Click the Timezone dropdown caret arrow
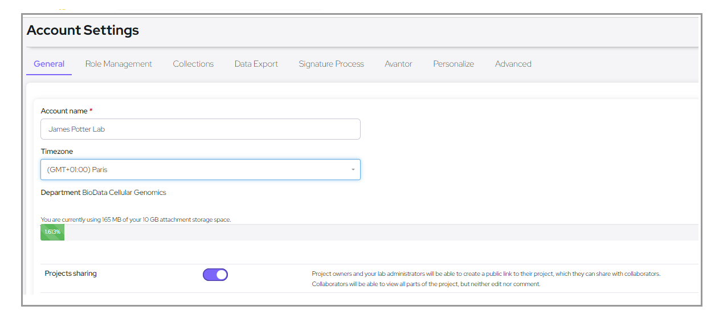Viewport: 715px width, 314px height. tap(353, 170)
